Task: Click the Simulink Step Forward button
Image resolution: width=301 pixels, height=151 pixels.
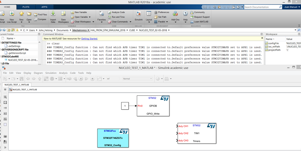Action: (86, 79)
